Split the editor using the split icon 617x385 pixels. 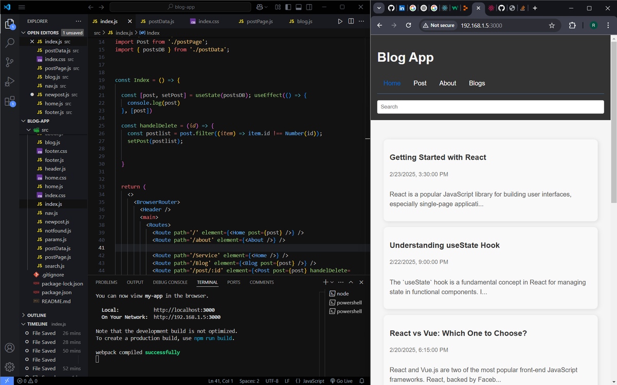(x=351, y=21)
